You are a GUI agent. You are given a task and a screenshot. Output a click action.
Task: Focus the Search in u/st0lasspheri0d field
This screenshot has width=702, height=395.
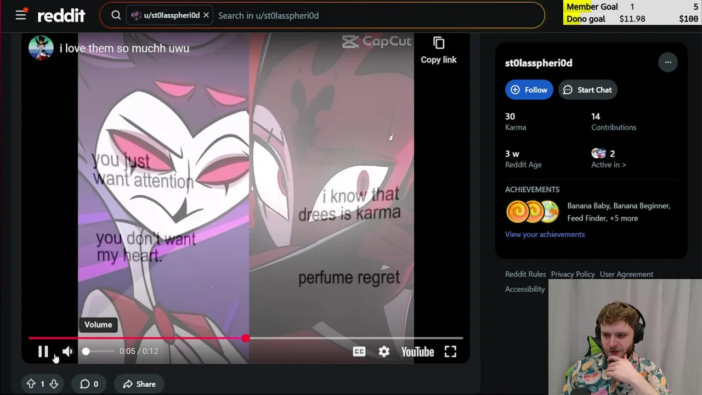point(378,15)
